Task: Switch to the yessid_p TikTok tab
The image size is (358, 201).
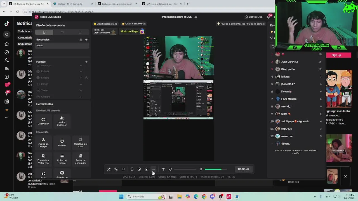Action: point(161,4)
